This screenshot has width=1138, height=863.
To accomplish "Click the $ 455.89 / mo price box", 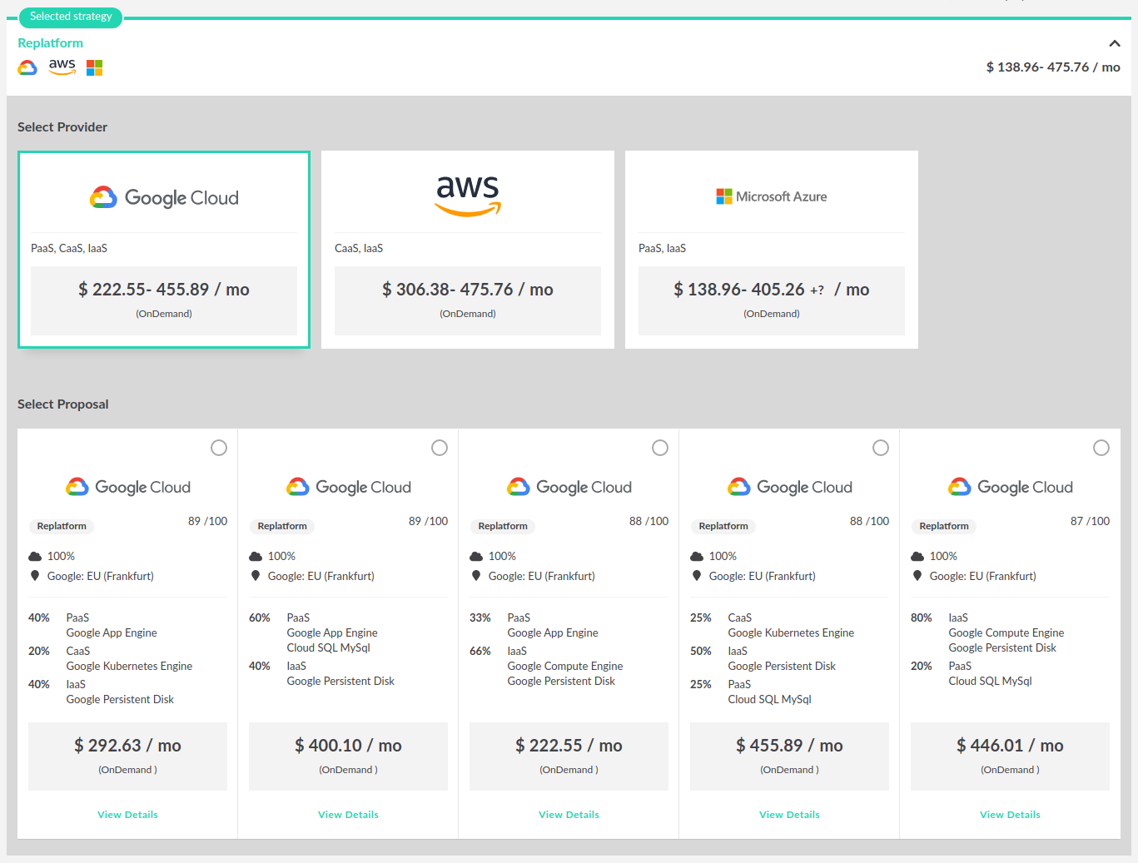I will pos(789,756).
